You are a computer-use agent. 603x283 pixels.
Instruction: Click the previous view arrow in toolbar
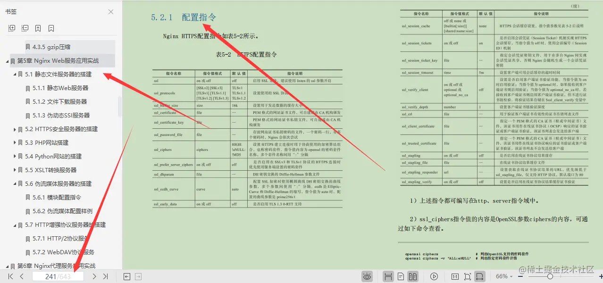point(126,276)
